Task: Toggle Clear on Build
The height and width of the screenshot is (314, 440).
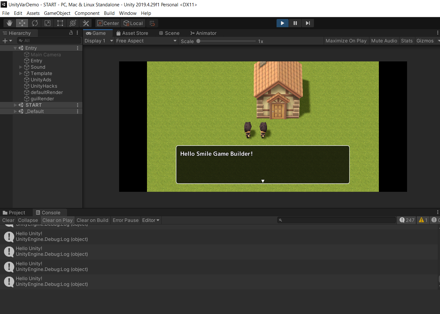Action: (92, 220)
